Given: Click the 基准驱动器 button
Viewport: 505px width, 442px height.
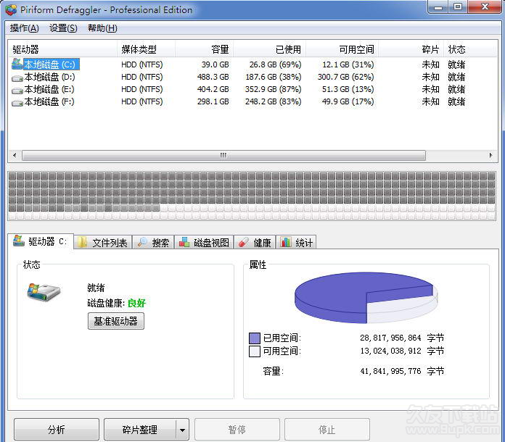Looking at the screenshot, I should point(116,321).
